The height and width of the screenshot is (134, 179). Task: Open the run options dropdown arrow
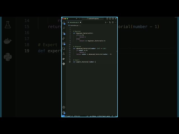(107, 22)
